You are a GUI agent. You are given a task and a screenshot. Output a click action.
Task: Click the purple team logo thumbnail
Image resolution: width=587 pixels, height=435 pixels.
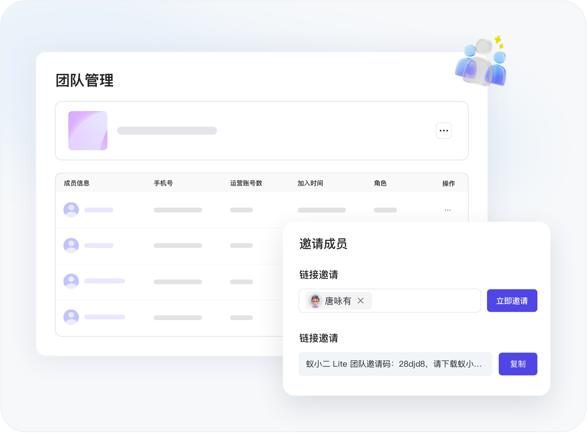coord(88,130)
